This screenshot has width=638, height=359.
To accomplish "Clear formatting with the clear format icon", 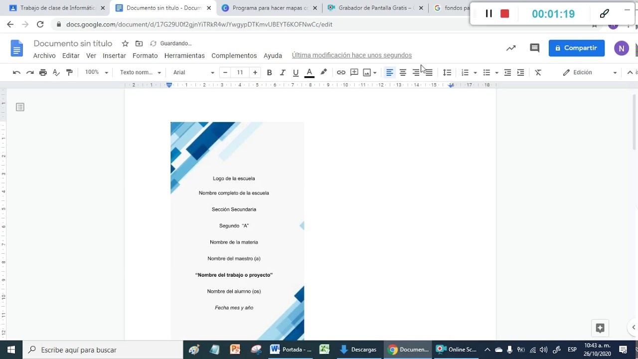I will point(538,72).
